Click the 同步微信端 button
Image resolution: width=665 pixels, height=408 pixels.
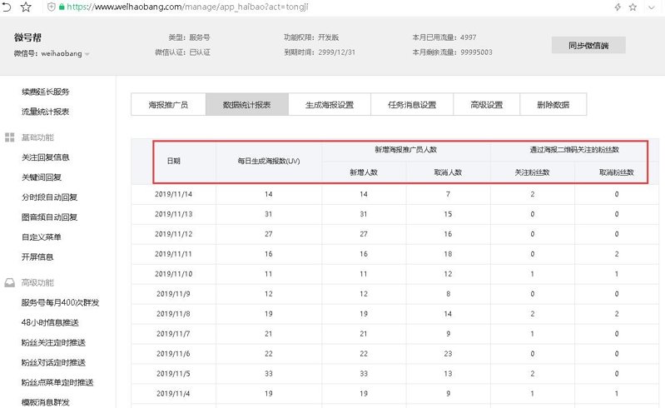tap(588, 45)
